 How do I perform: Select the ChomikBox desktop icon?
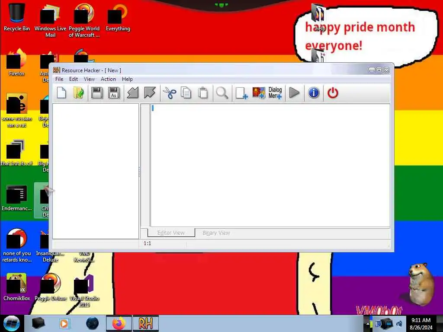[17, 287]
